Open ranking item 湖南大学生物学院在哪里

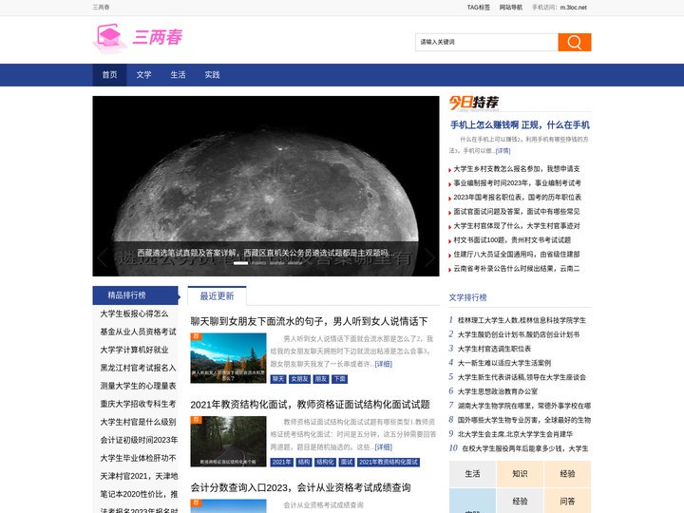(524, 406)
